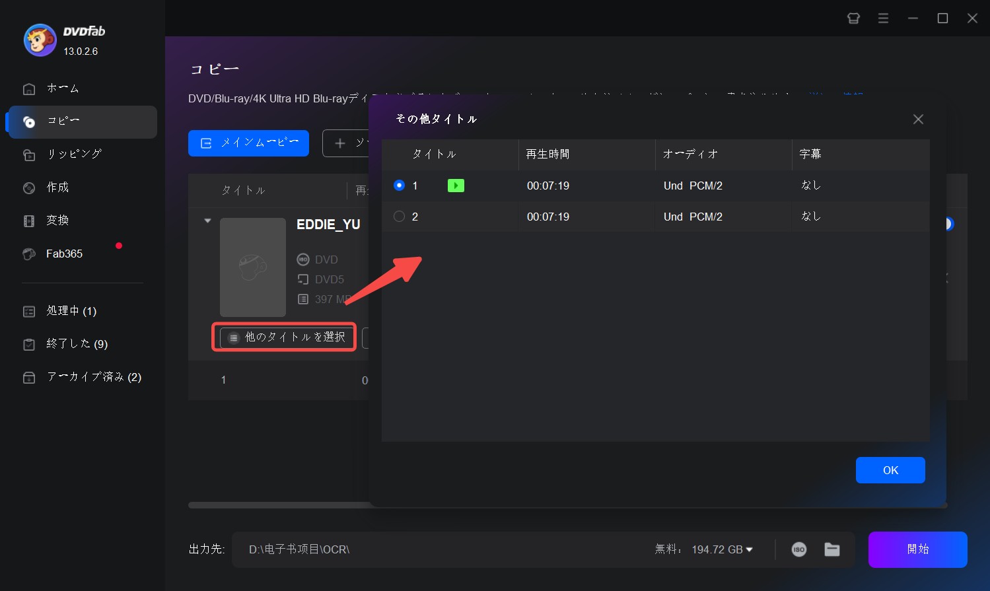Viewport: 990px width, 591px height.
Task: Maximize the DVDFab window
Action: [x=942, y=18]
